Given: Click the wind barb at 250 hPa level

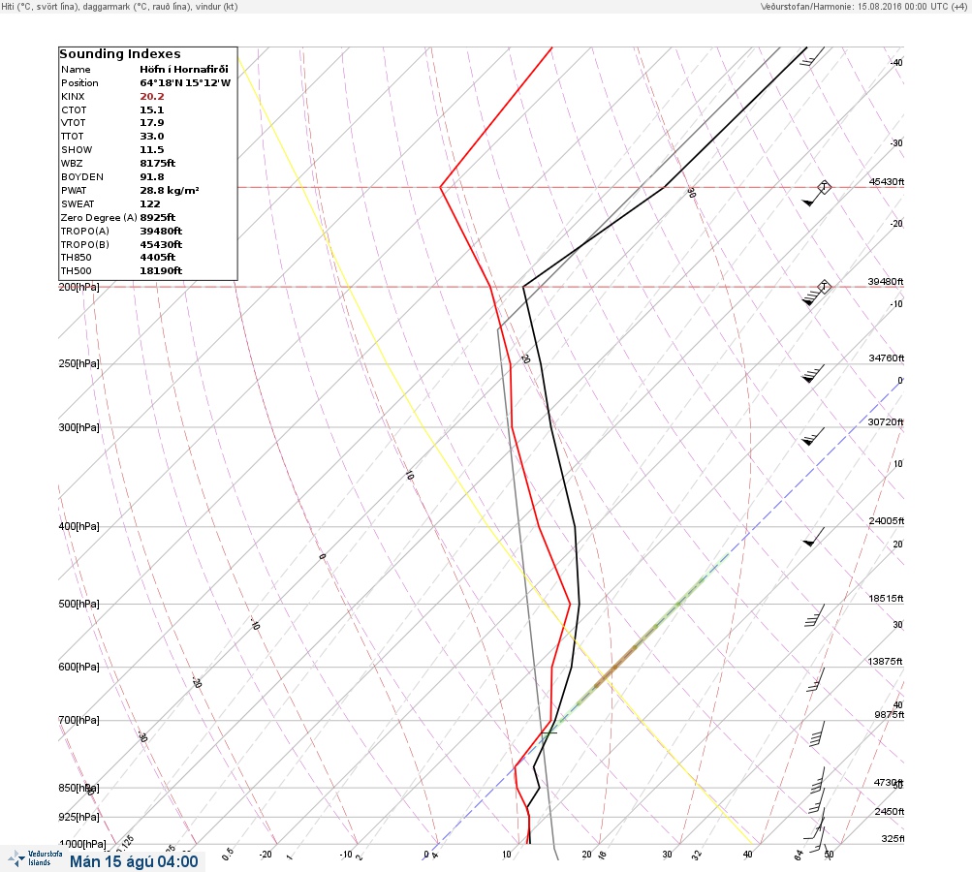Looking at the screenshot, I should click(x=813, y=374).
